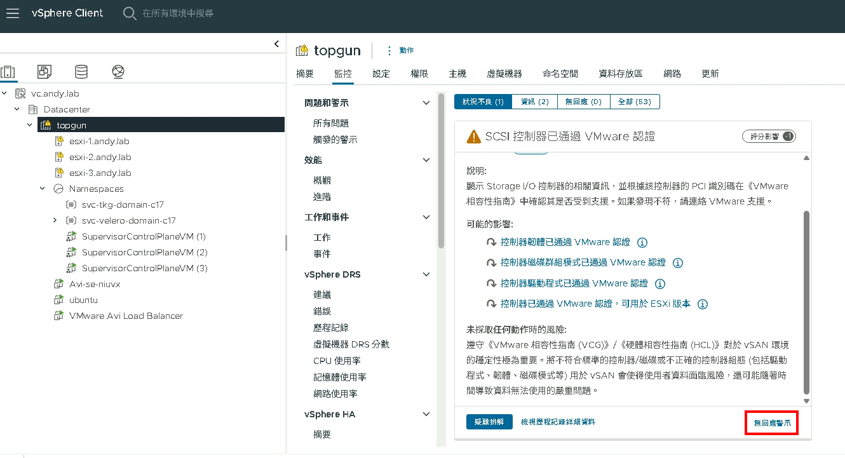Viewport: 845px width, 458px height.
Task: Focus the 在所有環境中搜尋 search field
Action: [x=177, y=13]
